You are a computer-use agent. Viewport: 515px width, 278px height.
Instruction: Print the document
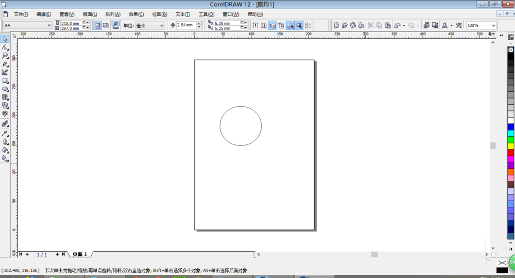(x=361, y=25)
